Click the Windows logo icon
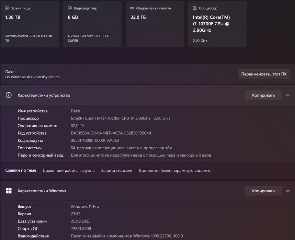295x240 pixels. 9,191
